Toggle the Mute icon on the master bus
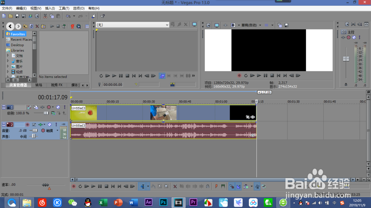Viewport: 371px width, 208px height. [354, 37]
